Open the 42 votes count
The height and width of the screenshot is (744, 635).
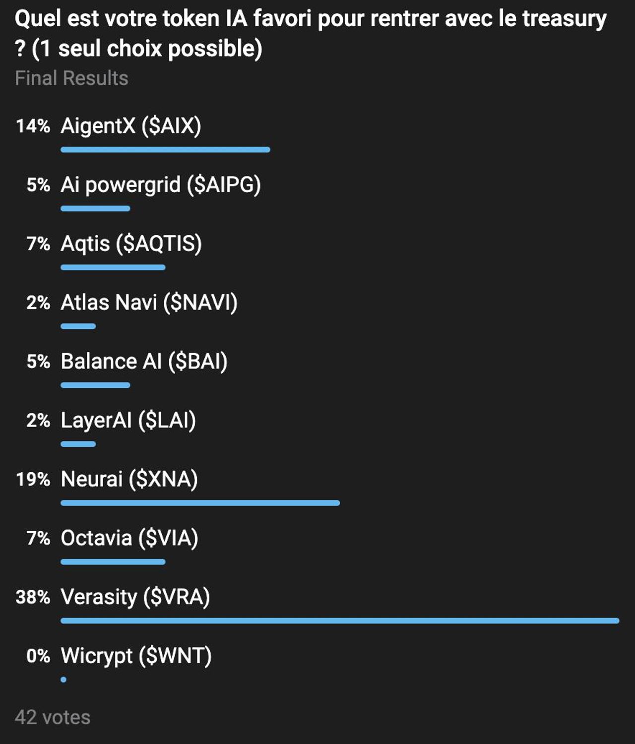coord(53,718)
